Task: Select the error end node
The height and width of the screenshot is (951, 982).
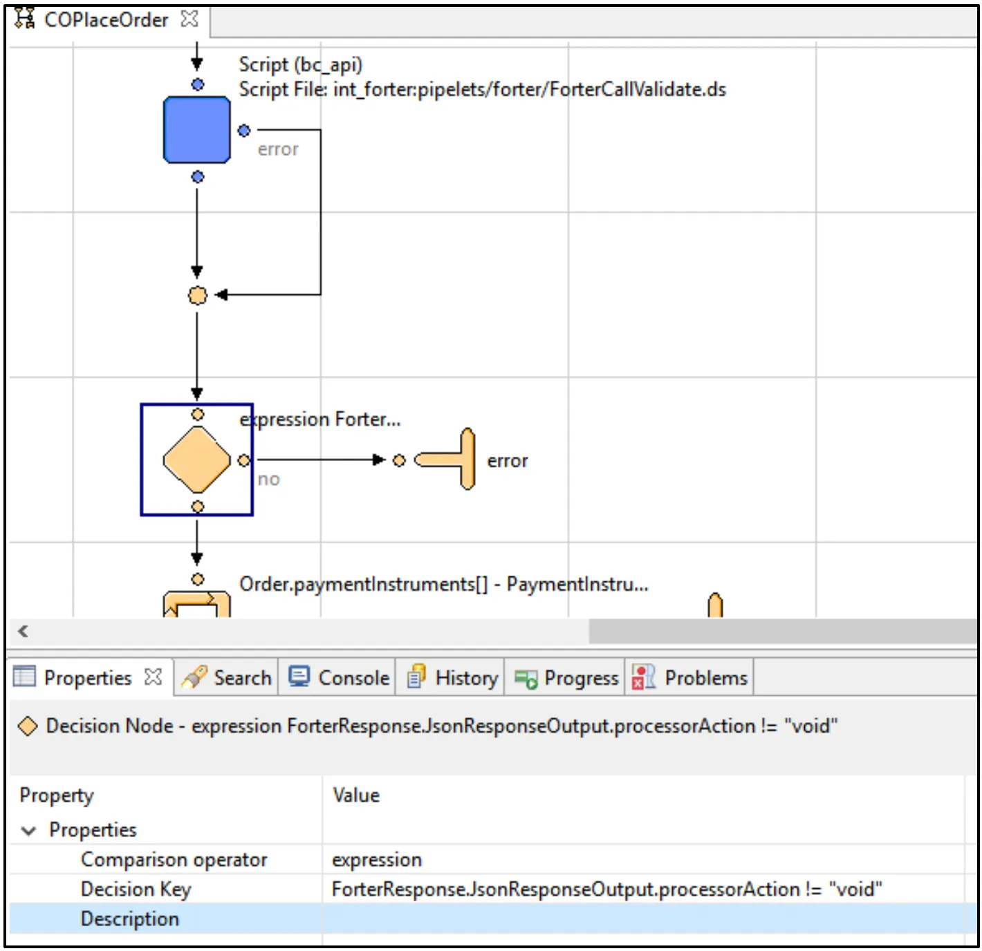Action: coord(446,460)
